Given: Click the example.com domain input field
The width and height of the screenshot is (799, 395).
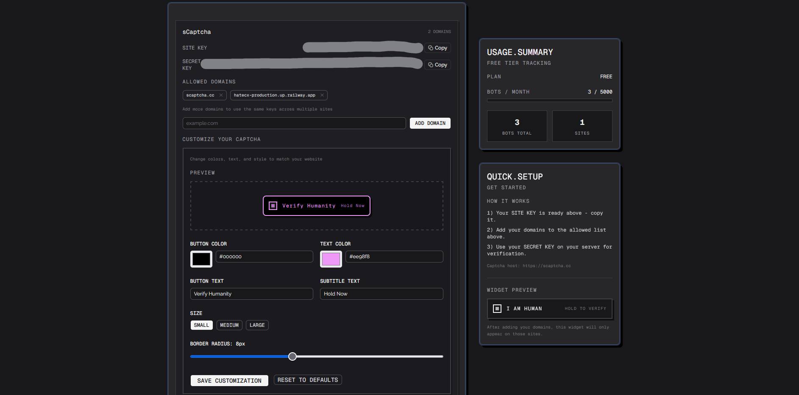Looking at the screenshot, I should [294, 123].
